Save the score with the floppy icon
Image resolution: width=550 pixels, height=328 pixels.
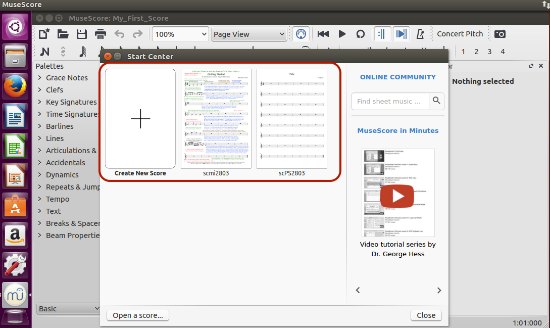coord(82,34)
